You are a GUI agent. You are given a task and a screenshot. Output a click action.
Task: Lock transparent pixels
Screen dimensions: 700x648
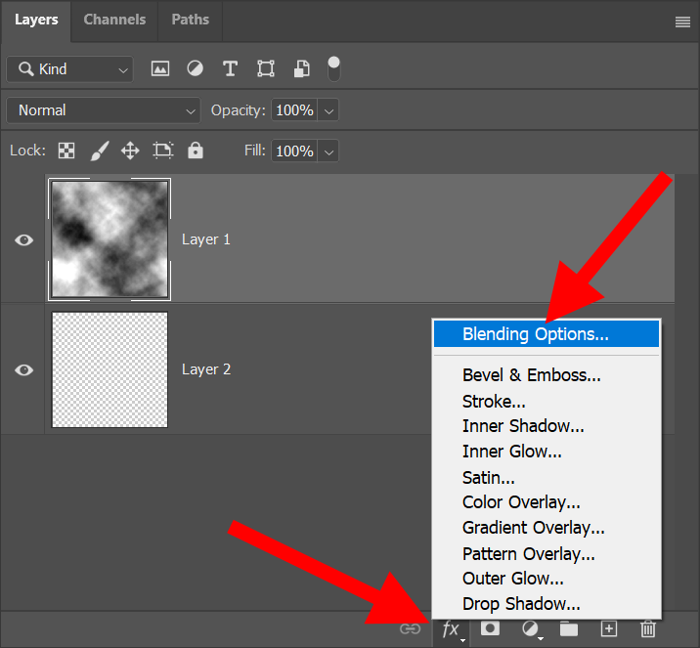66,151
